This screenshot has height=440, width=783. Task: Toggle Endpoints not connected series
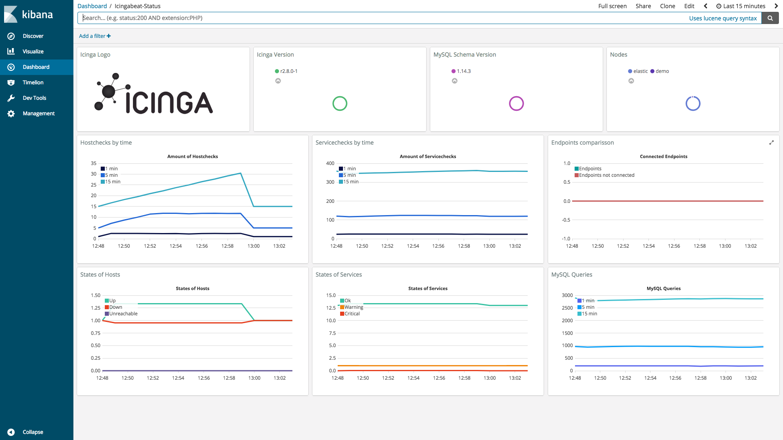coord(604,175)
